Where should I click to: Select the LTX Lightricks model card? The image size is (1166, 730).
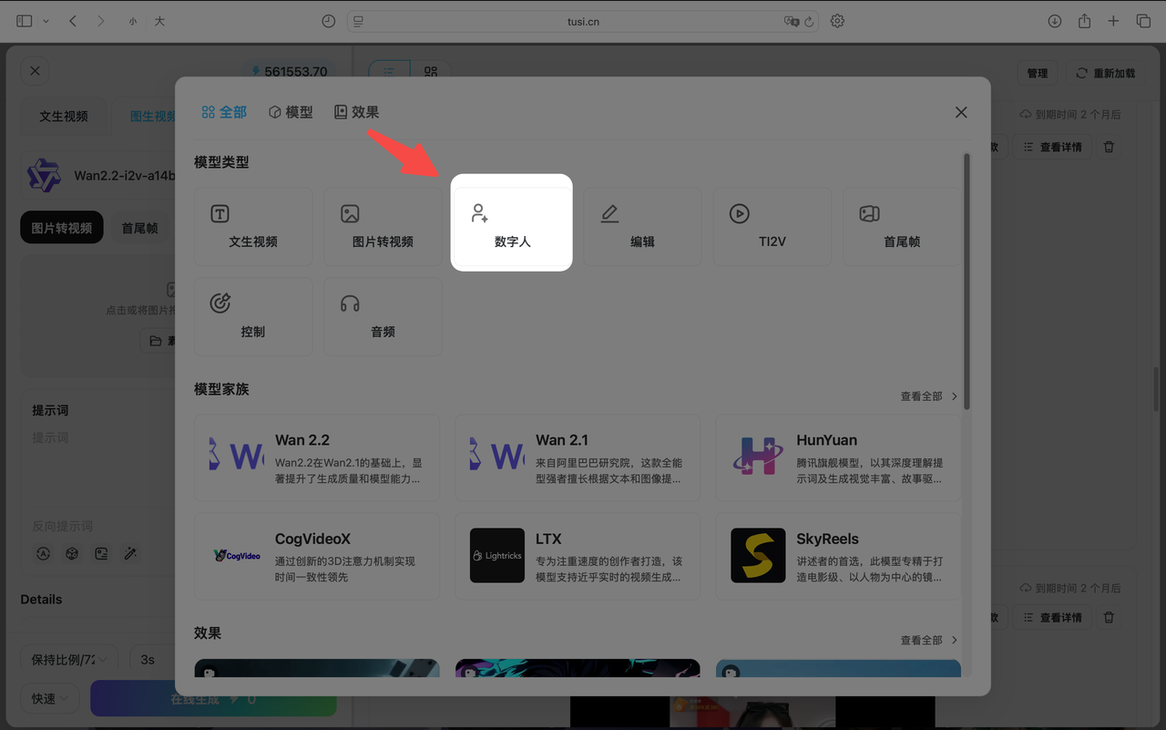[578, 556]
